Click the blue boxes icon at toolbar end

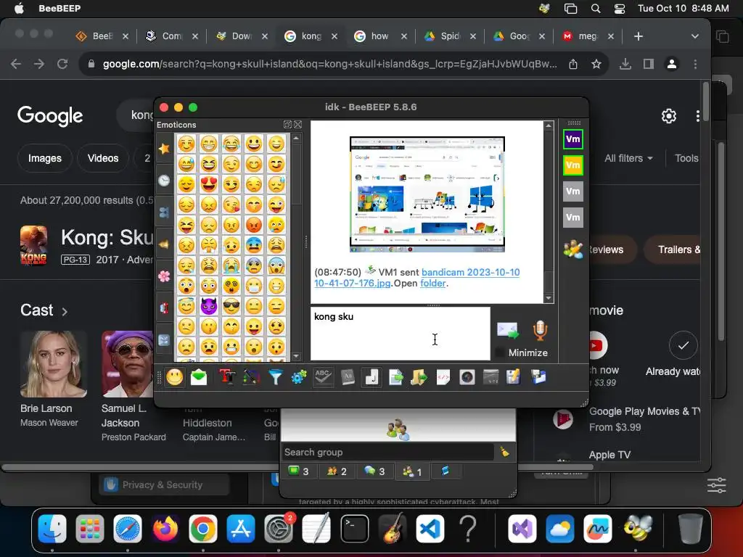[539, 377]
